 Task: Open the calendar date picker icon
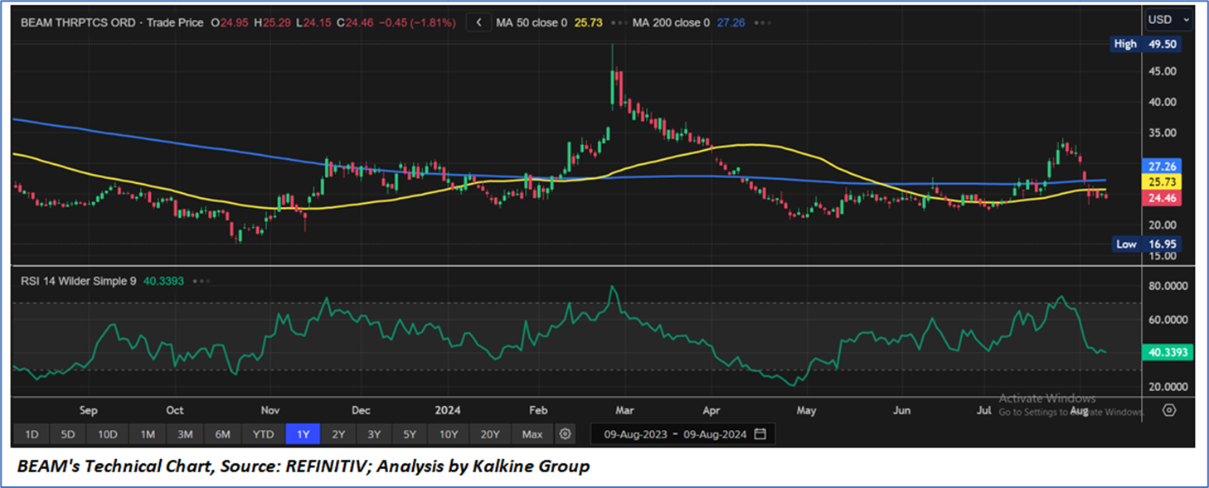(x=760, y=434)
